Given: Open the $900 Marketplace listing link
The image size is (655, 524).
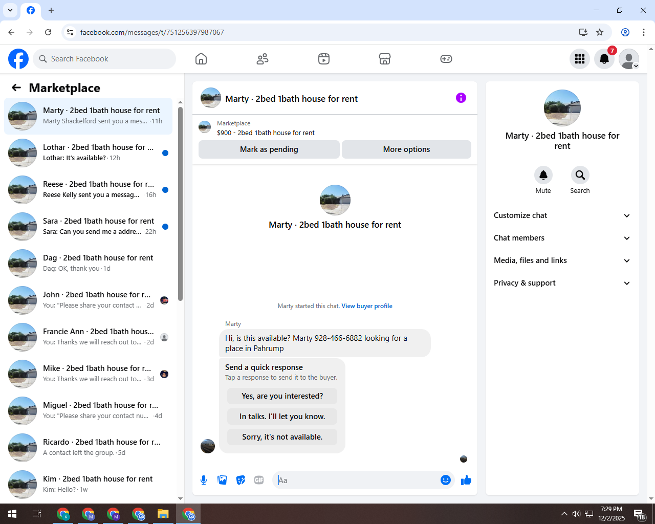Looking at the screenshot, I should click(x=266, y=133).
